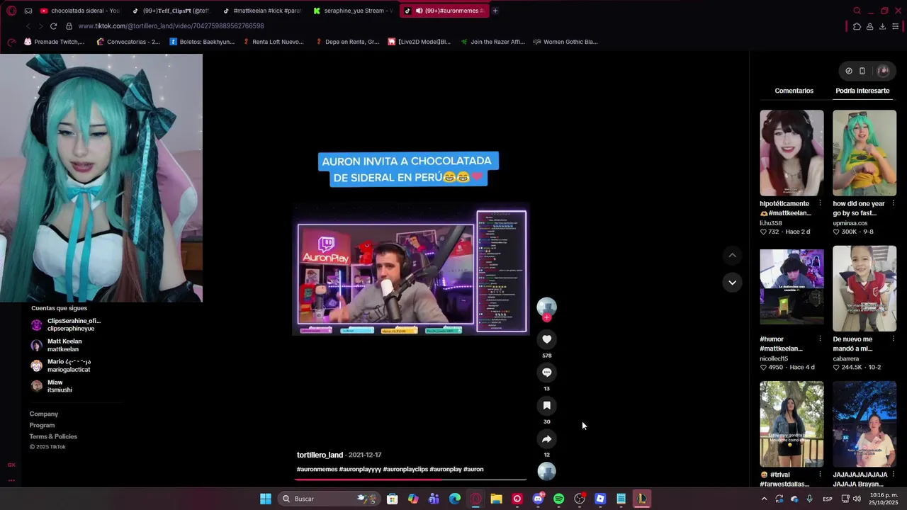The height and width of the screenshot is (510, 907).
Task: Open Matt Keelan followed account
Action: (57, 346)
